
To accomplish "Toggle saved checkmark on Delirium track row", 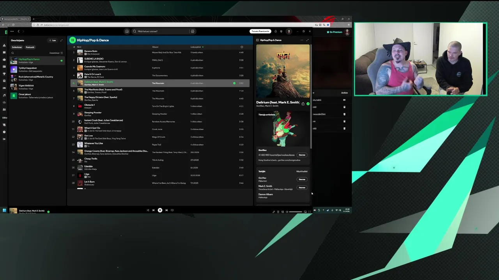I will (234, 83).
